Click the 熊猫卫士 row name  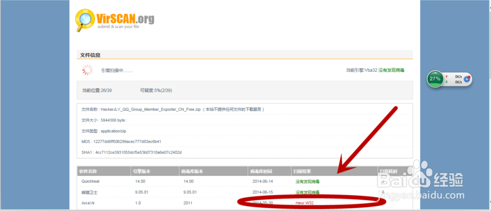click(x=89, y=192)
